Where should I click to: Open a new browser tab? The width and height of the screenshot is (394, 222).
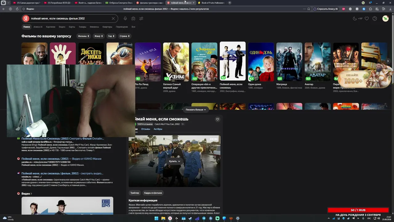coord(230,3)
